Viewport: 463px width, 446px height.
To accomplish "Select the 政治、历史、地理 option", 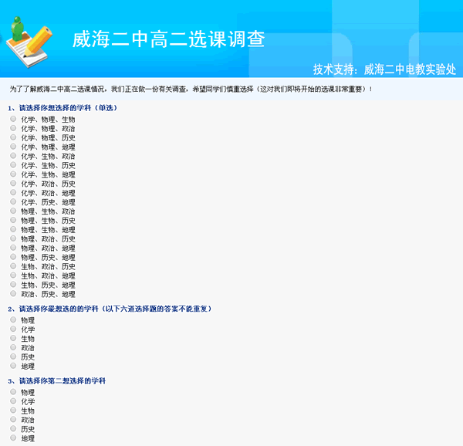I will [x=13, y=293].
